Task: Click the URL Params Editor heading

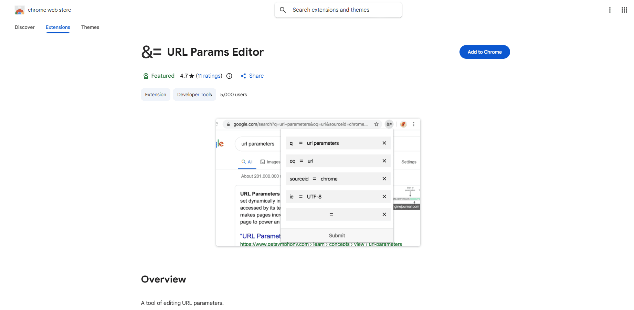Action: [x=215, y=52]
